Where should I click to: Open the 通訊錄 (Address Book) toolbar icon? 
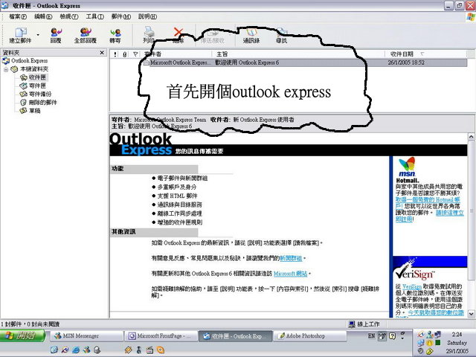point(252,34)
